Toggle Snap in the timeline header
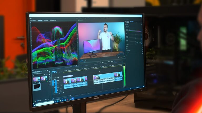The image size is (202, 113). [x=54, y=73]
